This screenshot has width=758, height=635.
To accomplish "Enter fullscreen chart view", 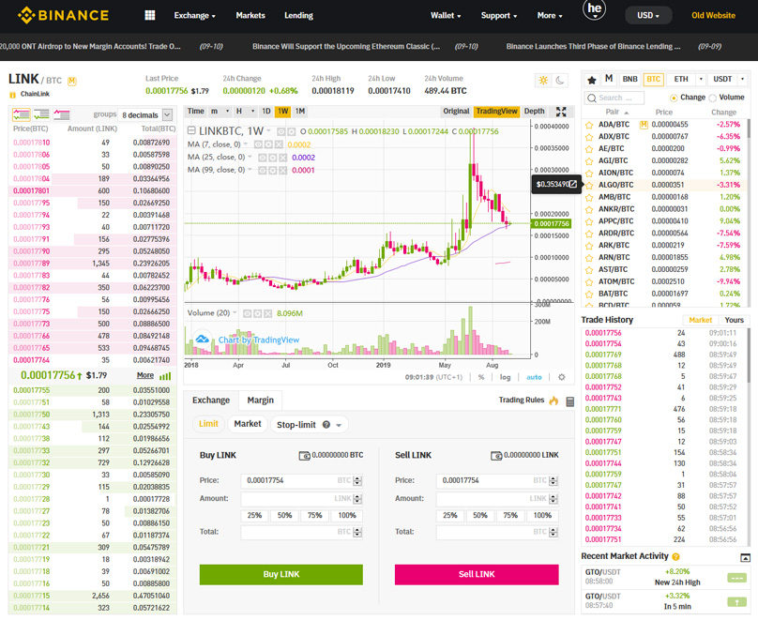I will tap(561, 112).
